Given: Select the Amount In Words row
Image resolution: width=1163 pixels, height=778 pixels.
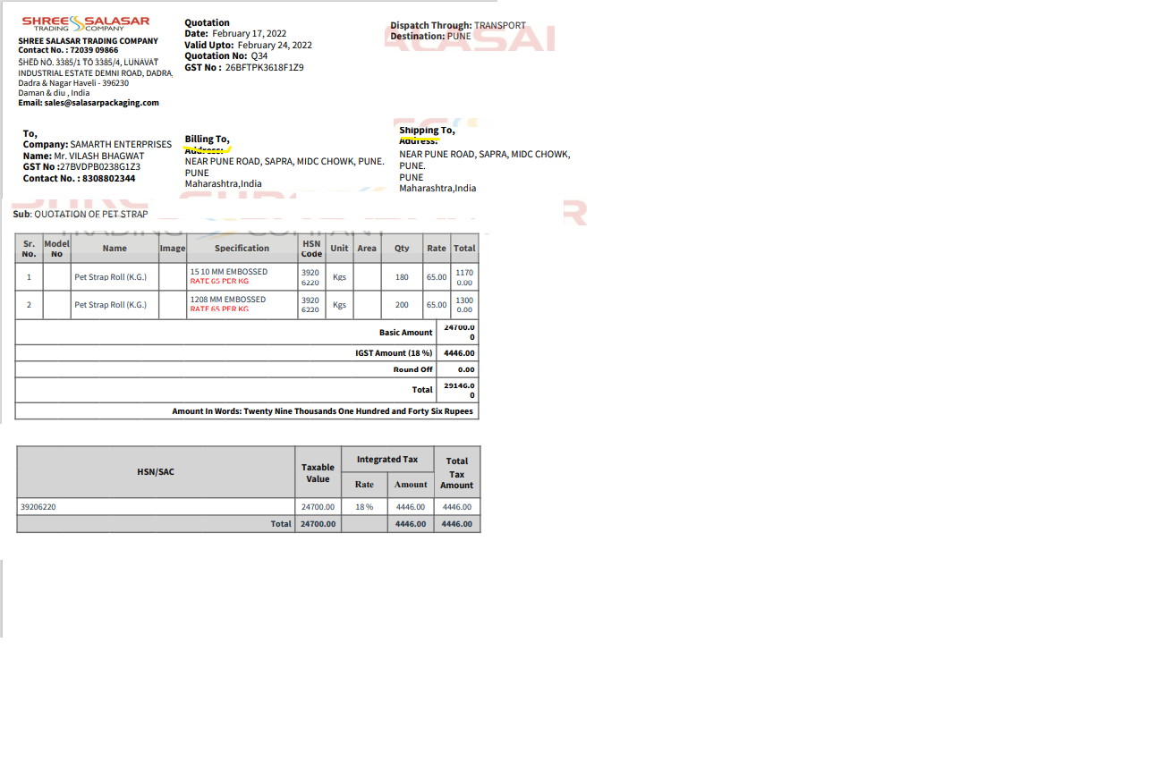Looking at the screenshot, I should 322,411.
